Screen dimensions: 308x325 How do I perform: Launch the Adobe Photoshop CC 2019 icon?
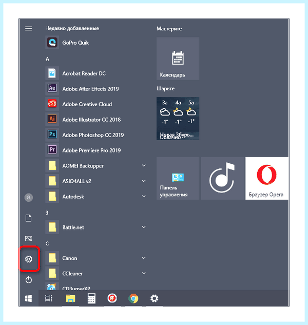point(52,135)
